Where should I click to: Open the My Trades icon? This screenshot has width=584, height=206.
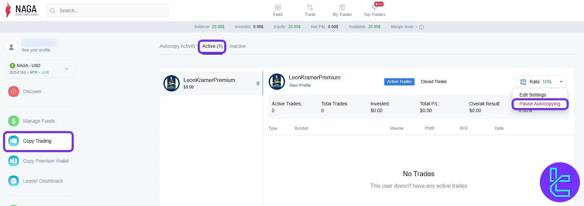(x=342, y=7)
